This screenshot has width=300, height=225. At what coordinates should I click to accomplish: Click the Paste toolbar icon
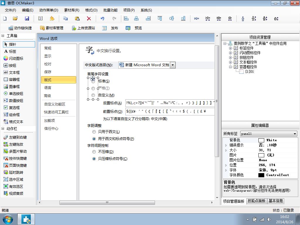pos(77,18)
